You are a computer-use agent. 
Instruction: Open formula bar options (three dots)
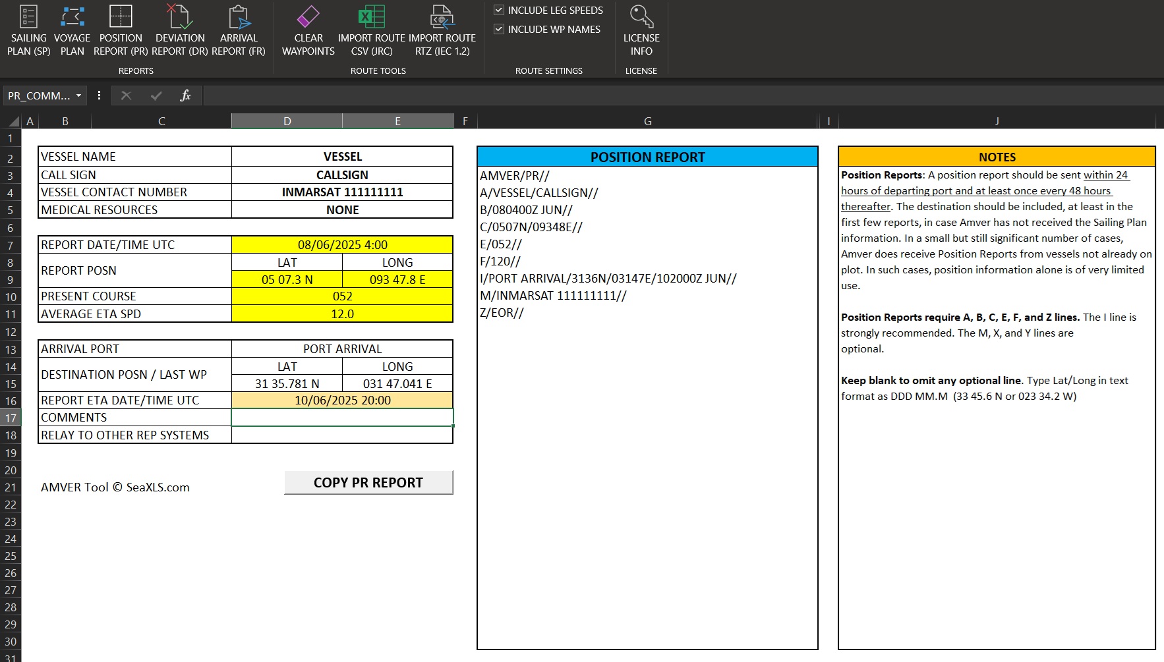99,96
